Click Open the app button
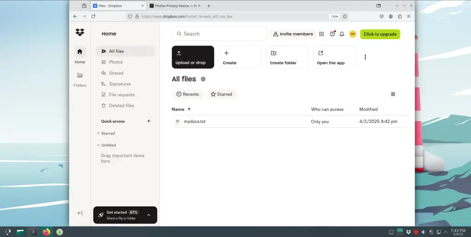The image size is (471, 237). click(x=334, y=57)
